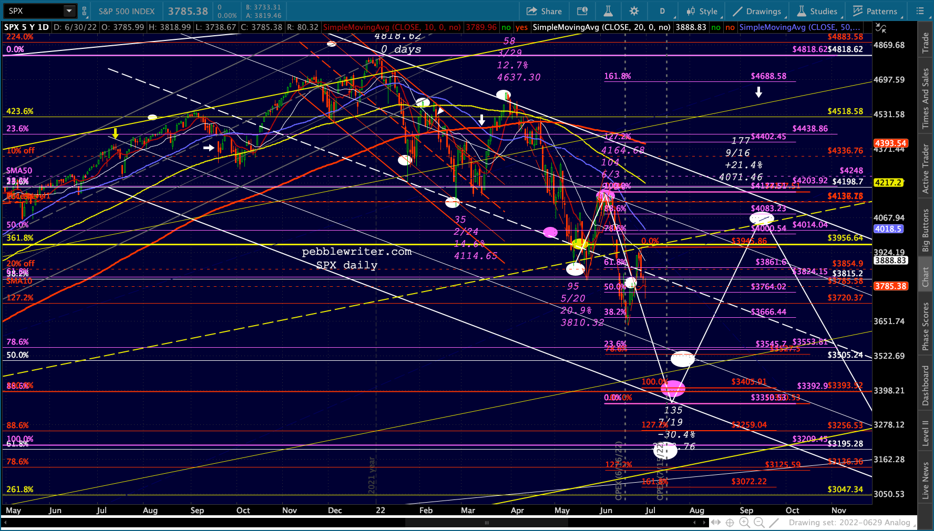934x531 pixels.
Task: Open the Big Buttons side tab
Action: pos(926,230)
